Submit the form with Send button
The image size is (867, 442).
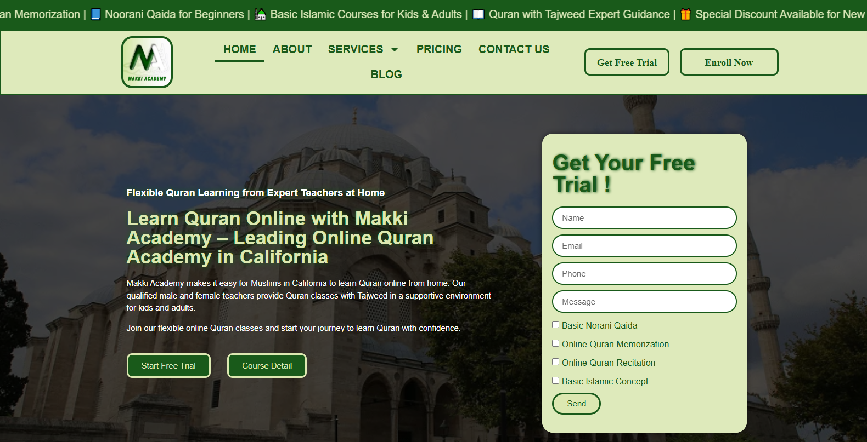pyautogui.click(x=576, y=404)
